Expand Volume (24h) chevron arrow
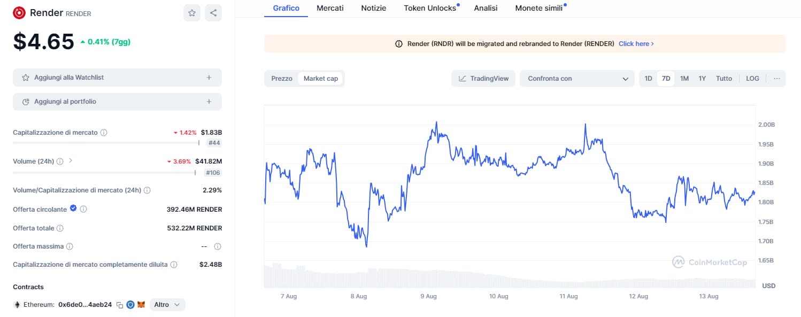The image size is (801, 317). [71, 160]
